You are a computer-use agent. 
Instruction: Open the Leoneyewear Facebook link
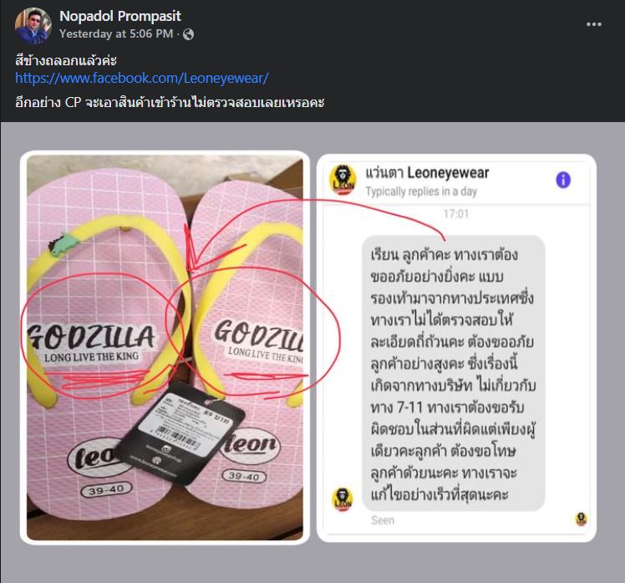click(142, 78)
